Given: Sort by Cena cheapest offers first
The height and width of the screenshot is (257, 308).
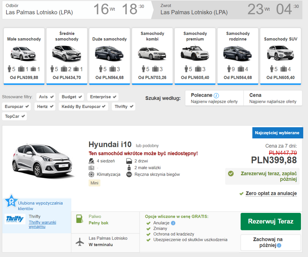Looking at the screenshot, I should (273, 98).
